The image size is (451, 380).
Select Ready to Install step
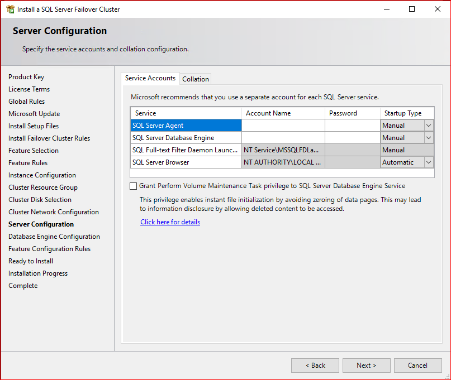31,261
